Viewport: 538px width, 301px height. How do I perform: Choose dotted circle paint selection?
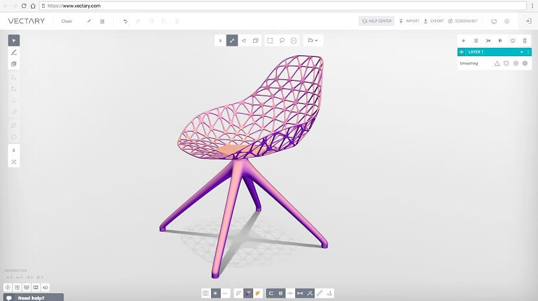tap(293, 41)
